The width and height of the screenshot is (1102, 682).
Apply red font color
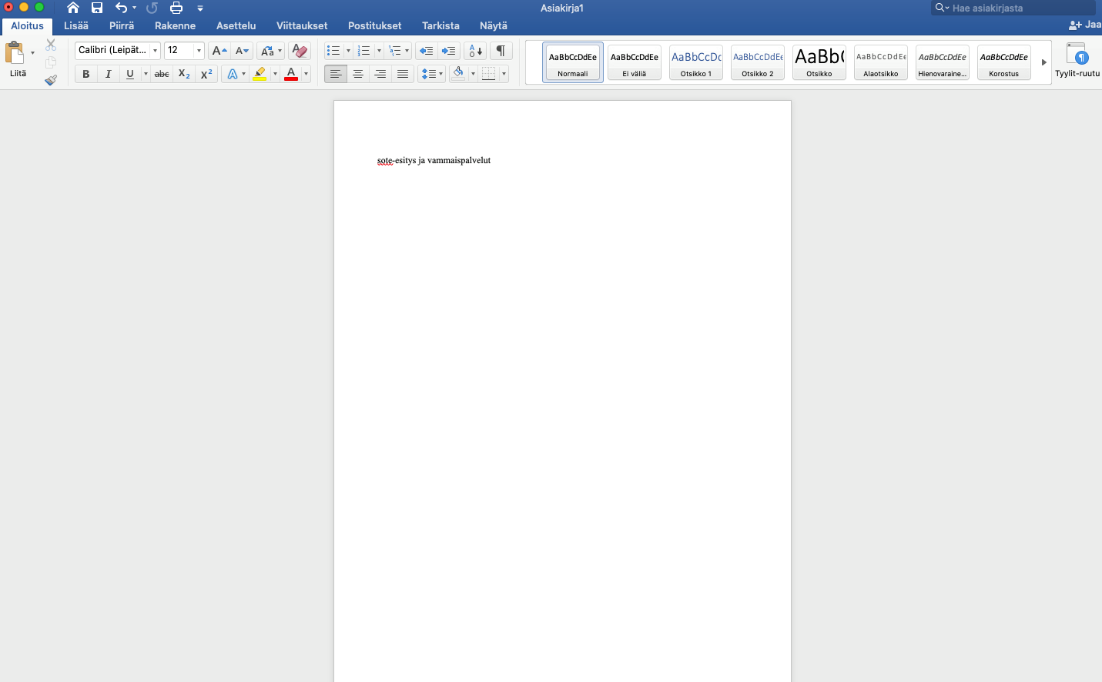tap(291, 74)
